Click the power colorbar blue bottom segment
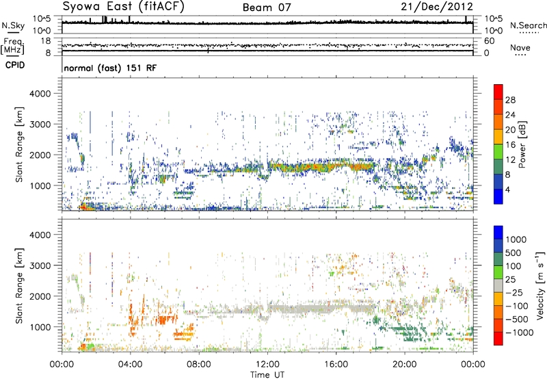This screenshot has height=379, width=547. tap(498, 196)
